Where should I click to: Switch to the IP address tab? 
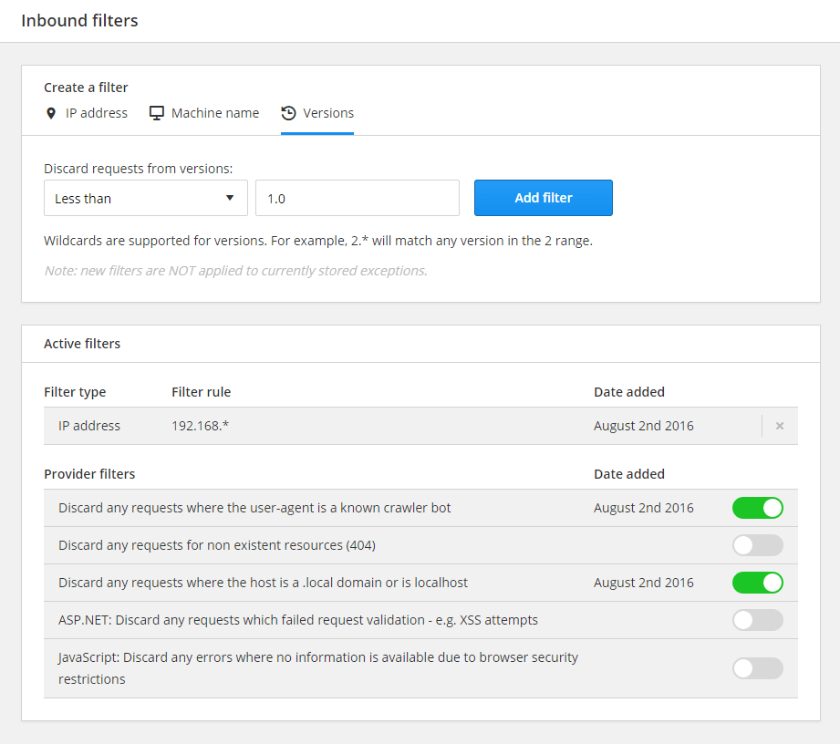[87, 113]
